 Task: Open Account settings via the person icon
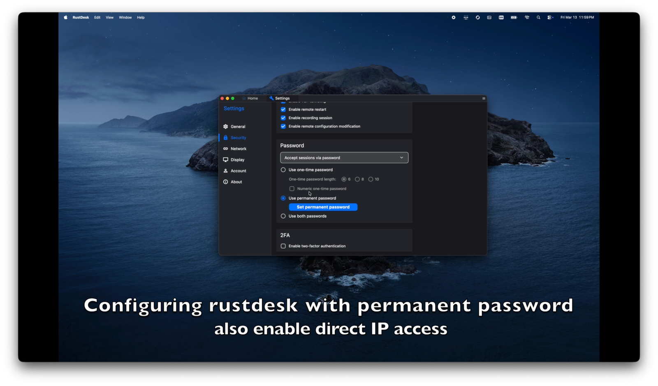pyautogui.click(x=225, y=171)
